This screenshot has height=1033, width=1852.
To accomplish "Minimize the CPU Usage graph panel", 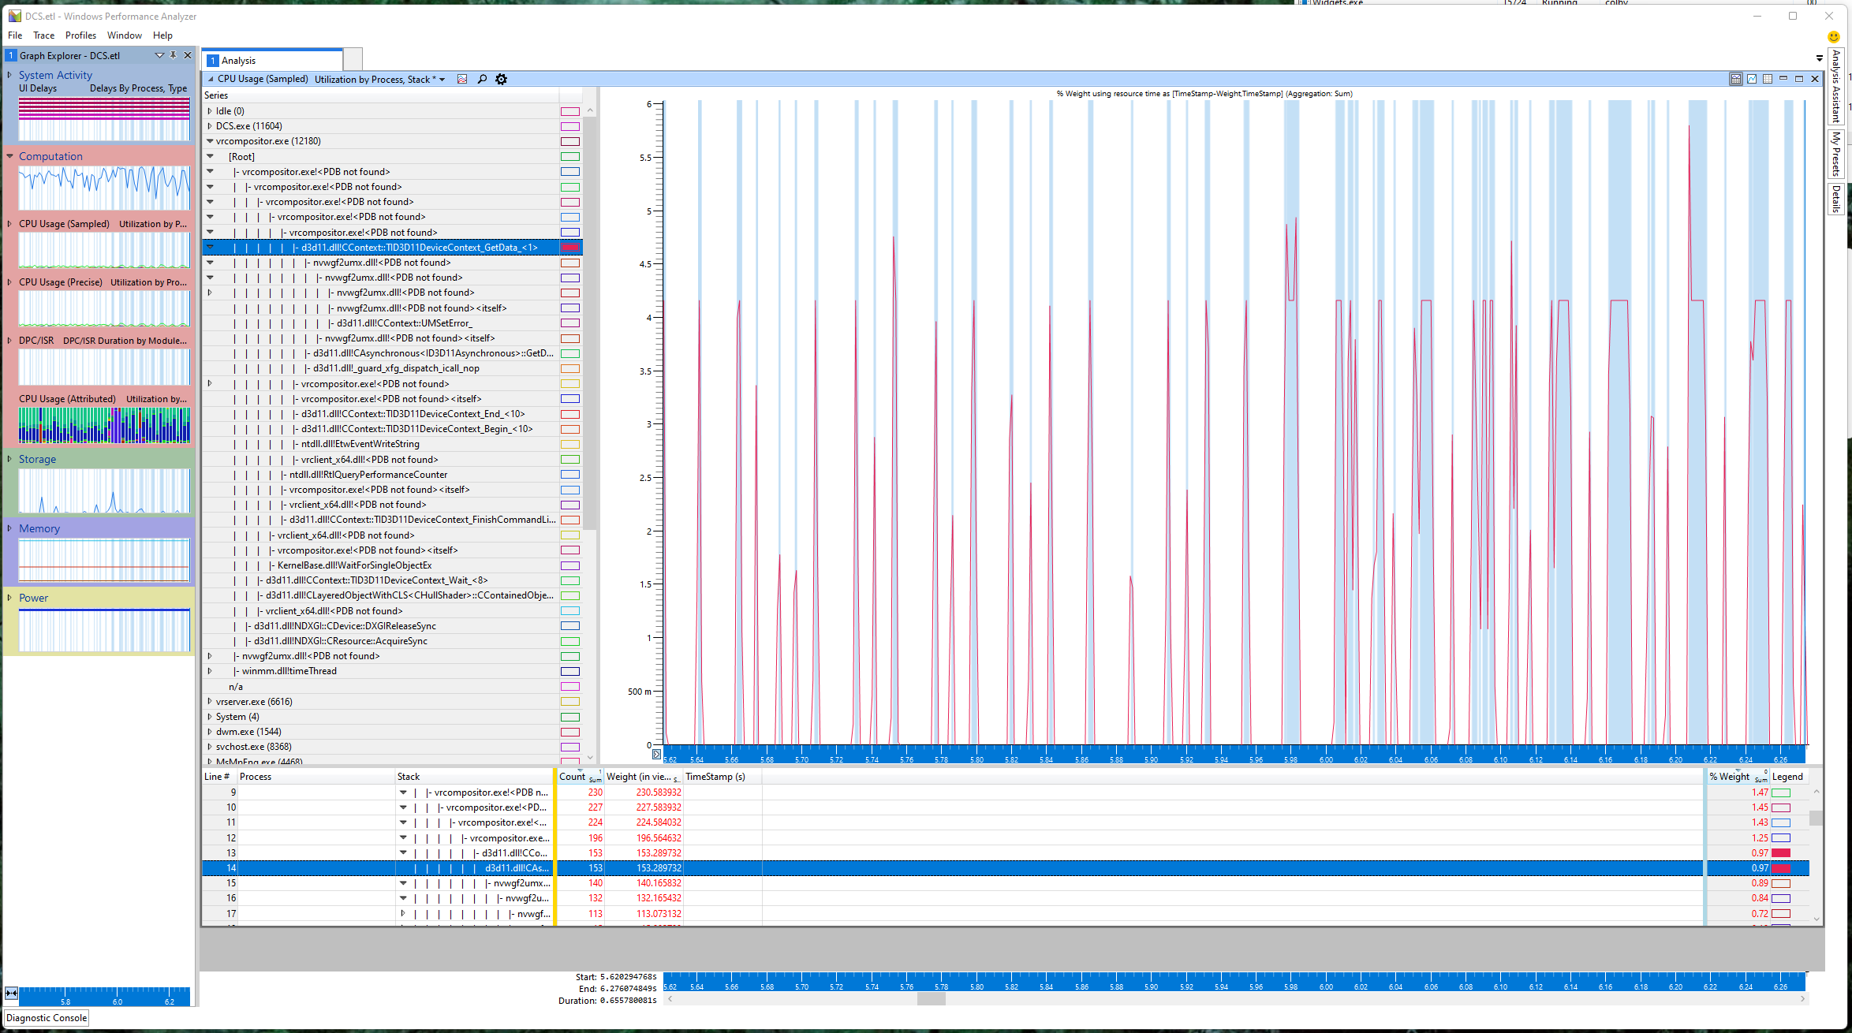I will click(1783, 79).
